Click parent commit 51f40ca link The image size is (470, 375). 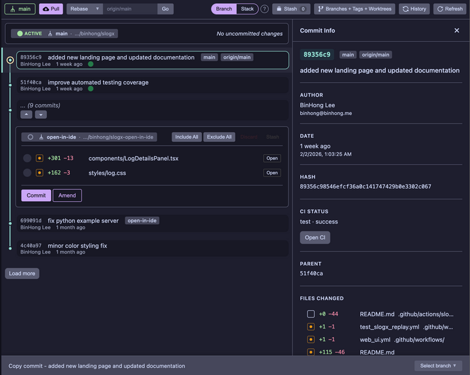tap(311, 274)
